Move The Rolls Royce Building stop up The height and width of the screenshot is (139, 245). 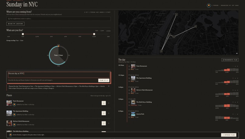click(233, 102)
